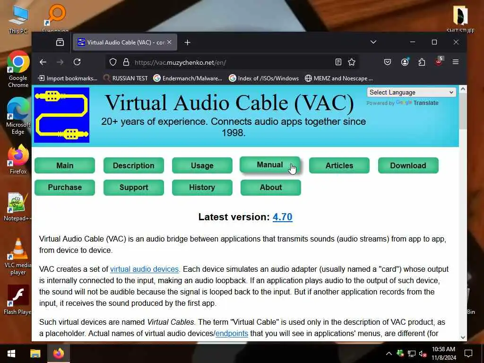Open the Usage page button
484x363 pixels.
[202, 165]
